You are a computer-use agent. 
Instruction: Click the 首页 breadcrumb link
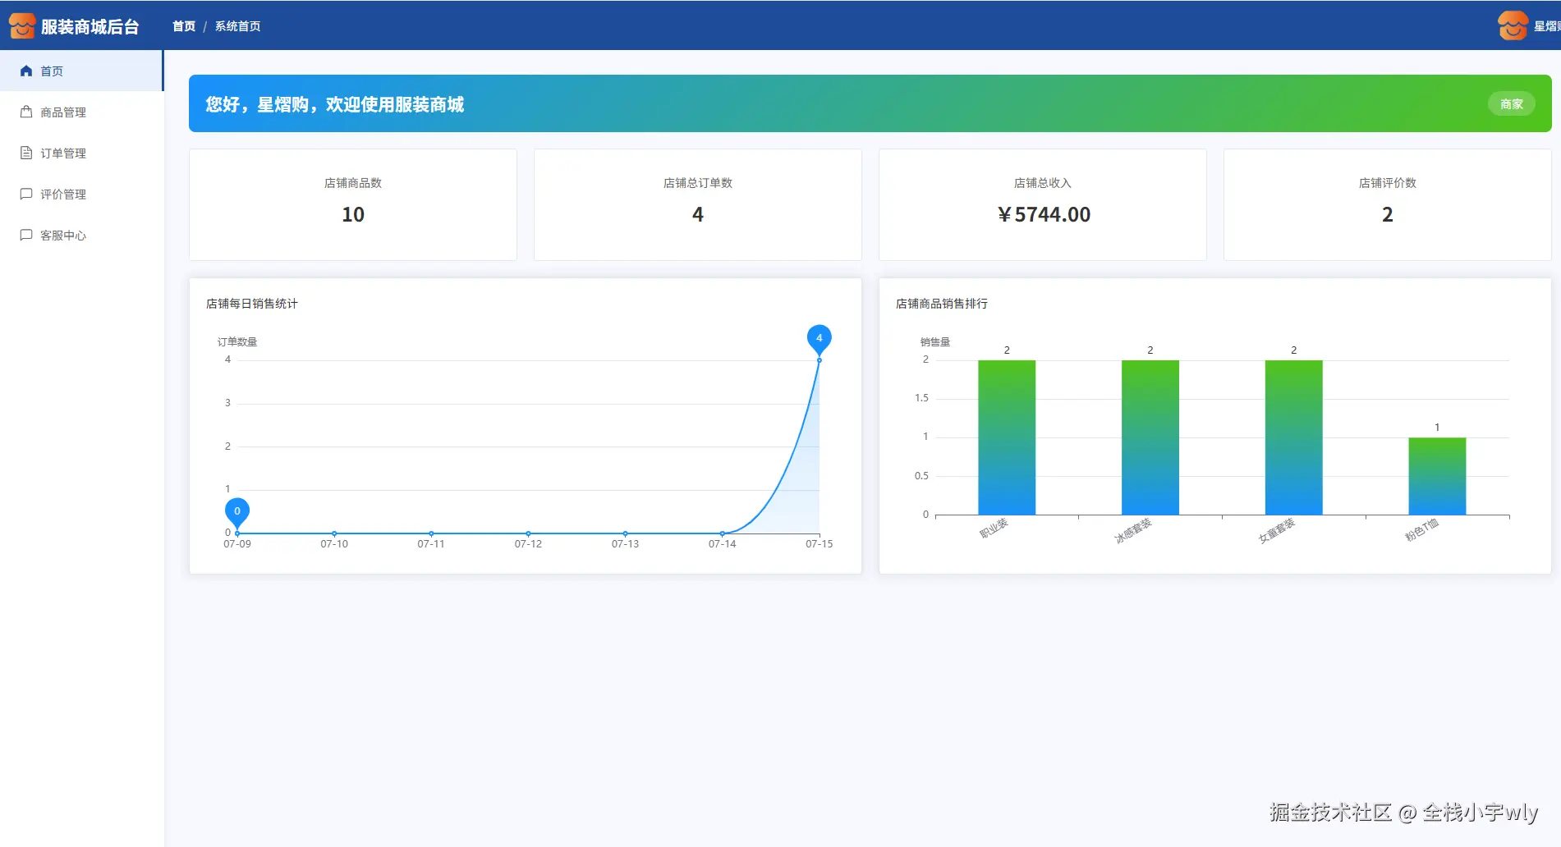point(184,26)
